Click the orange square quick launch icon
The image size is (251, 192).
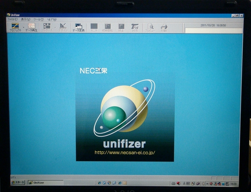point(125,183)
